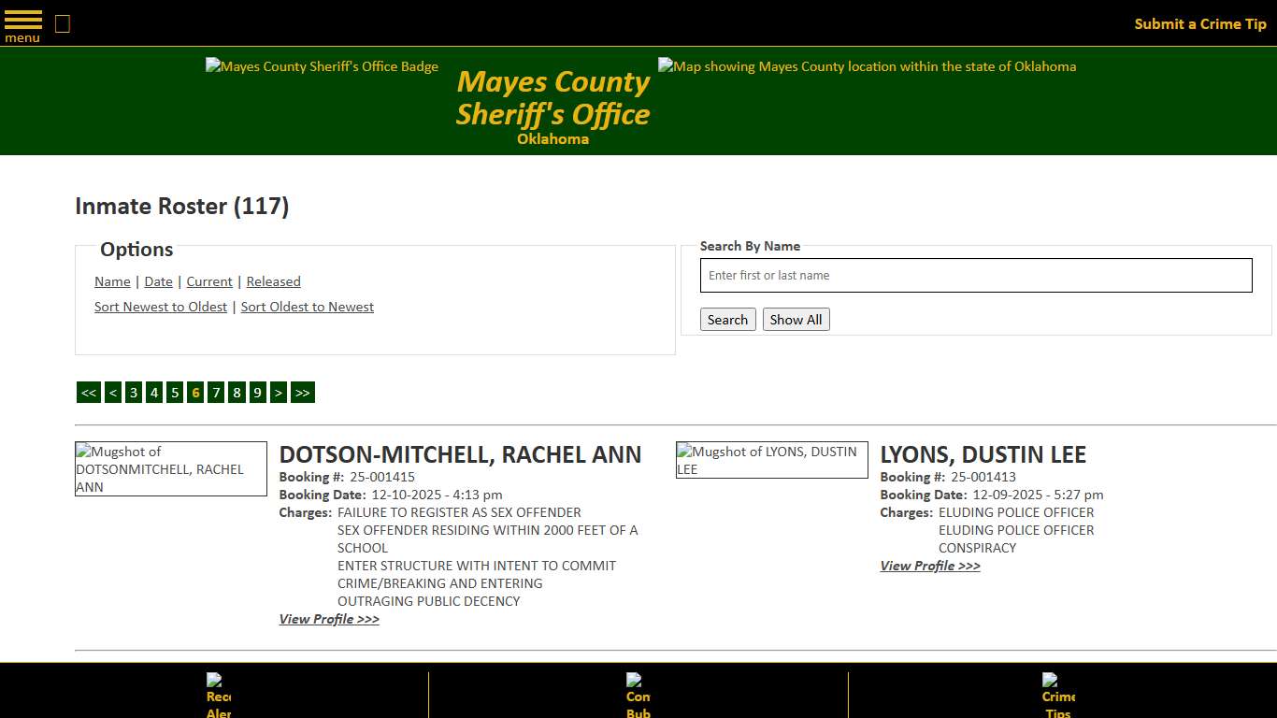The image size is (1277, 718).
Task: Open the Submit a Crime Tip page
Action: coord(1200,23)
